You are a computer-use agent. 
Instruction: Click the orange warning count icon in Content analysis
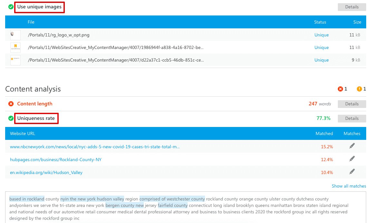click(359, 89)
